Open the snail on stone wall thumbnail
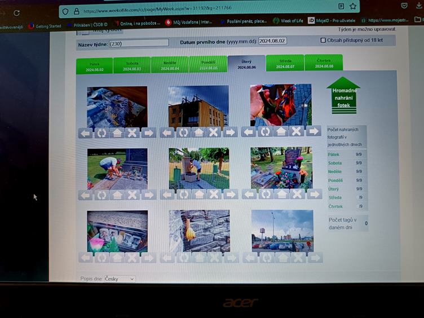 200,231
